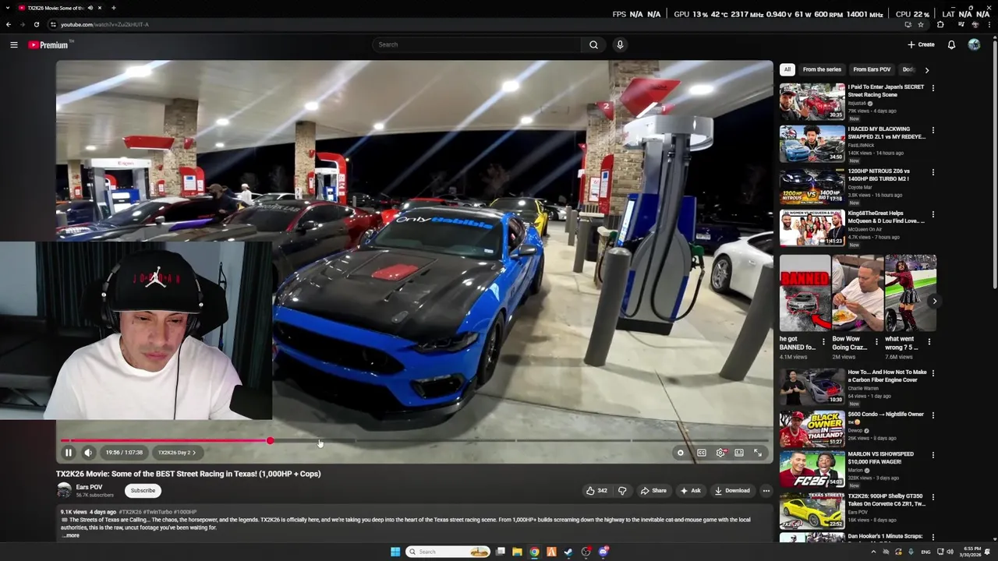Image resolution: width=998 pixels, height=561 pixels.
Task: Open Japan's SECRET Street Racing video thumbnail
Action: [812, 101]
